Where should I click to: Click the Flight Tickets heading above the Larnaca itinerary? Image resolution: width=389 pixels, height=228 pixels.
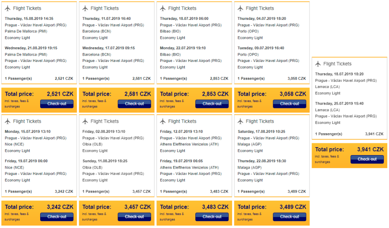[x=337, y=64]
